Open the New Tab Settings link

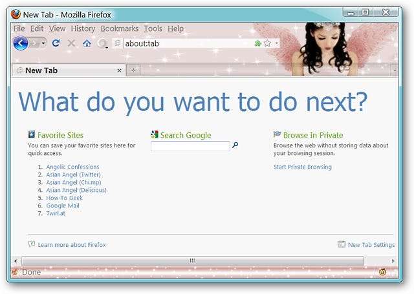coord(371,245)
